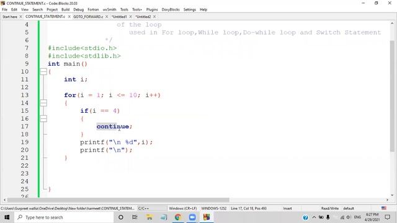Click the printf("\n %d",i); statement
This screenshot has width=397, height=223.
click(x=117, y=142)
